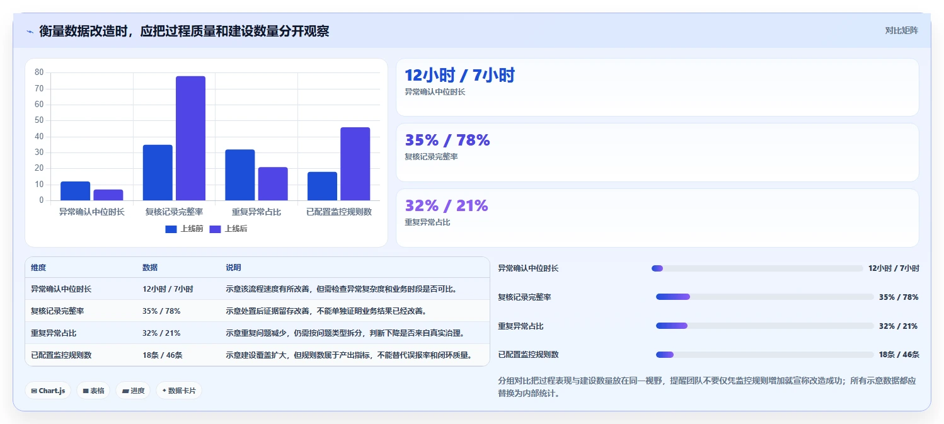
Task: Click the 上线后 bar for 异常确认中位时长
Action: (108, 195)
